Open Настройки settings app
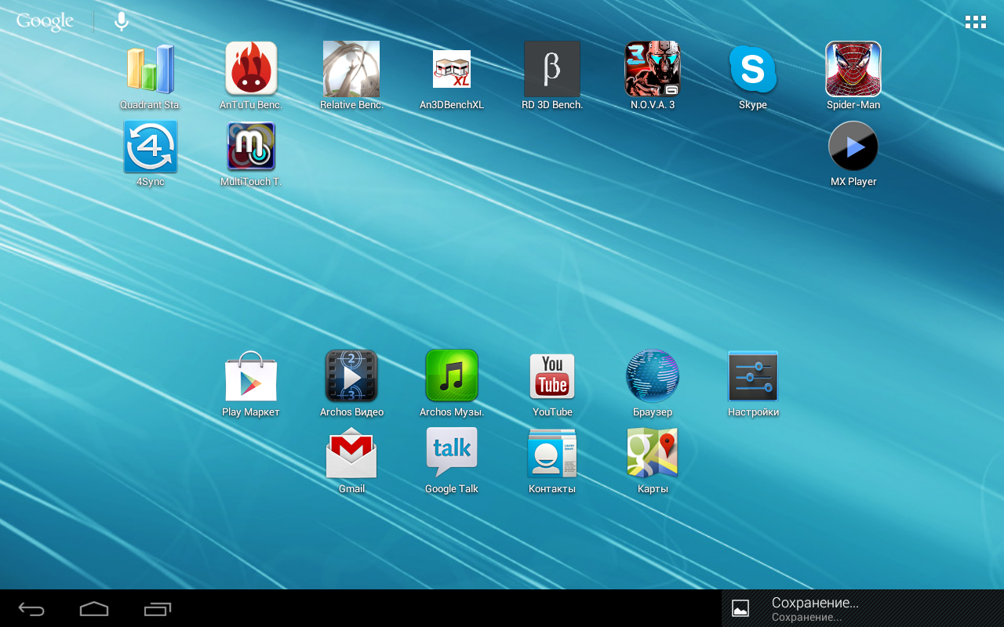Screen dimensions: 1004x627 [x=753, y=377]
